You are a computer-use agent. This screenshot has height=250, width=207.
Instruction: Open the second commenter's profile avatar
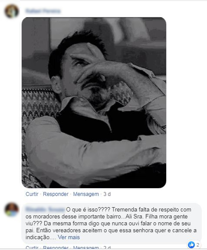(x=12, y=209)
